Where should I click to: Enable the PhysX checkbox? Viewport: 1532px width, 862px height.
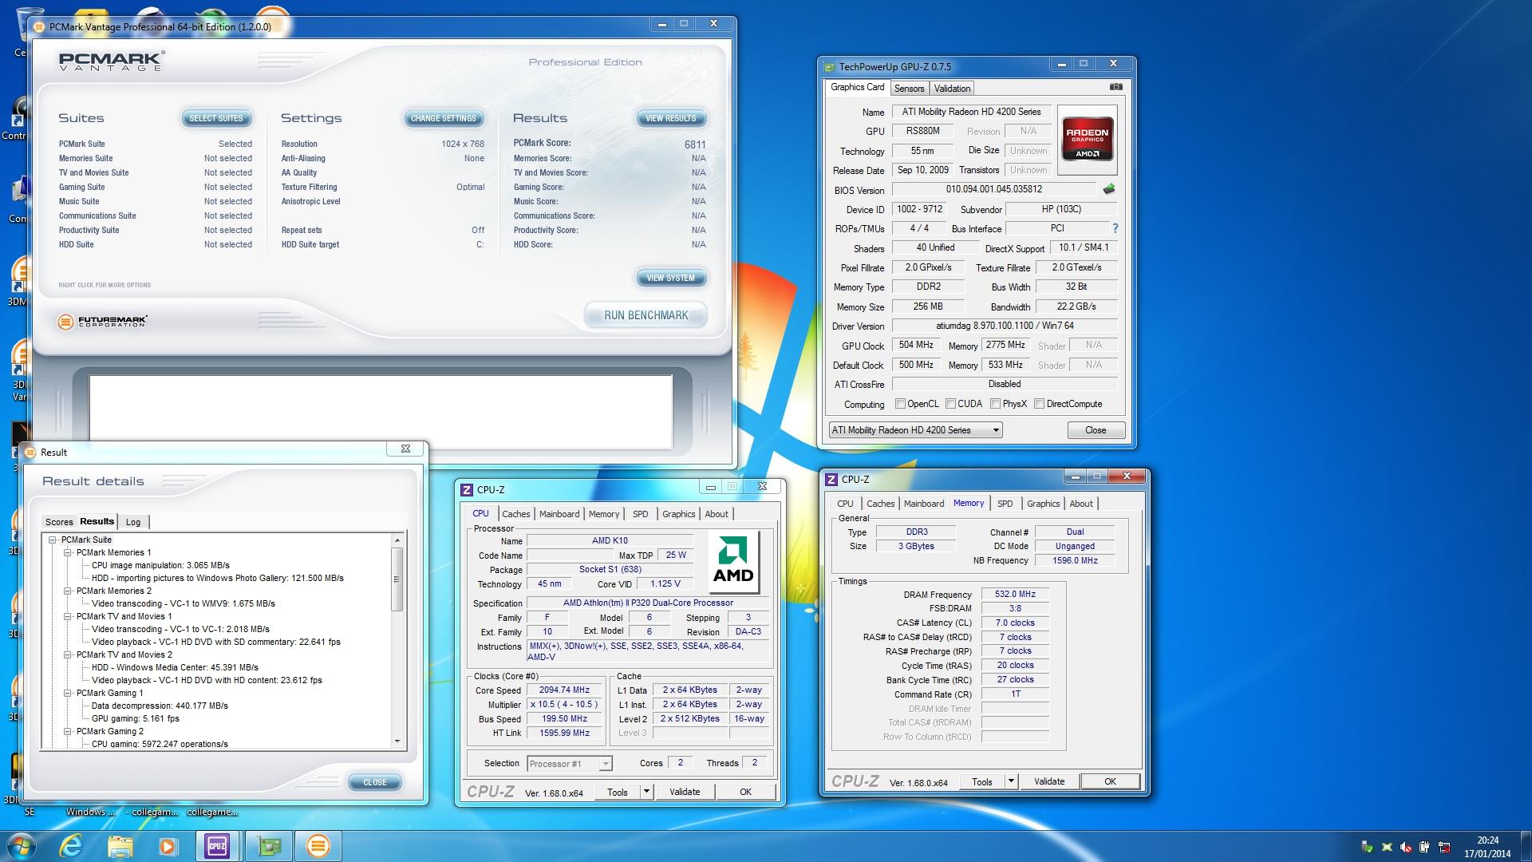point(995,404)
